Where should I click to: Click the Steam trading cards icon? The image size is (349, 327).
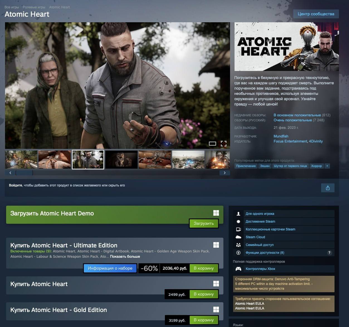(x=238, y=229)
